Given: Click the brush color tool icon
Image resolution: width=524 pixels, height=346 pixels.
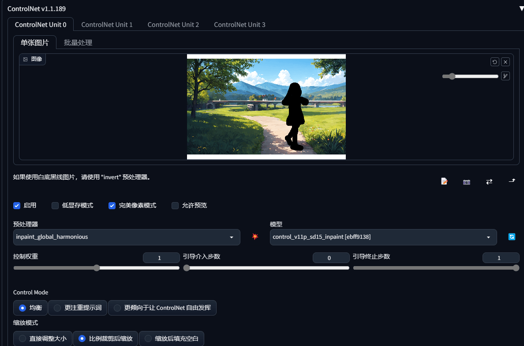Looking at the screenshot, I should coord(505,76).
